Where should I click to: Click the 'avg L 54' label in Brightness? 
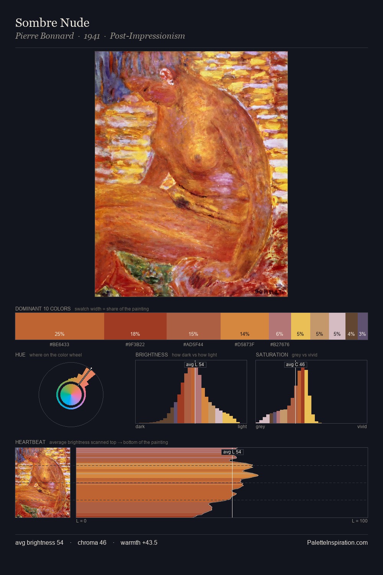pos(195,365)
